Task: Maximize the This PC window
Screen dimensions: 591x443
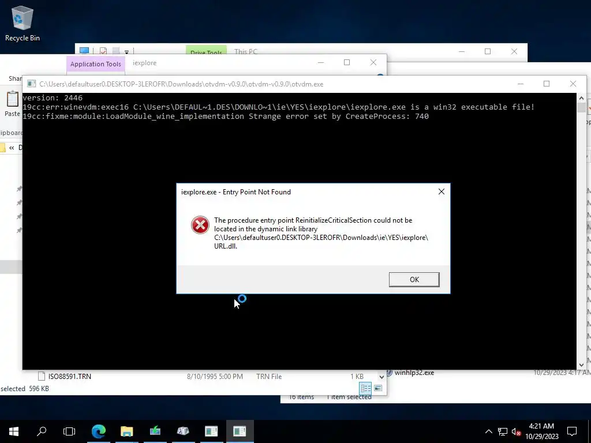Action: [488, 51]
